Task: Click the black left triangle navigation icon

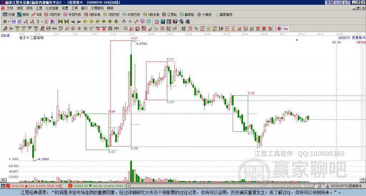Action: tap(73, 21)
